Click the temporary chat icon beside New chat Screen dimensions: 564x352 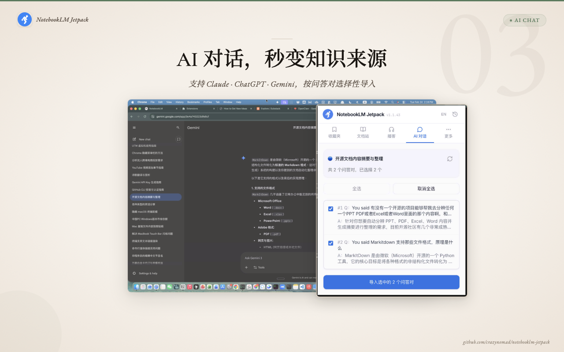(x=178, y=139)
